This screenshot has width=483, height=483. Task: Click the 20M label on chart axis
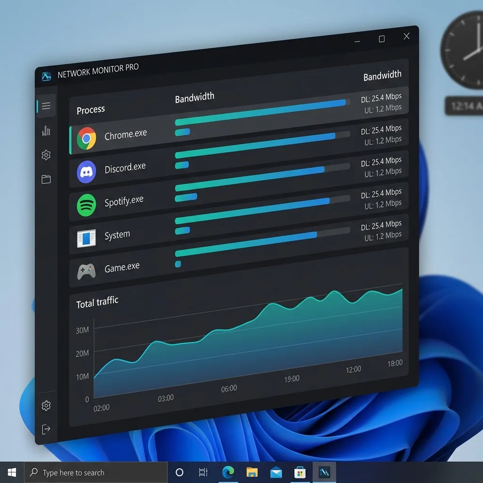pyautogui.click(x=82, y=353)
